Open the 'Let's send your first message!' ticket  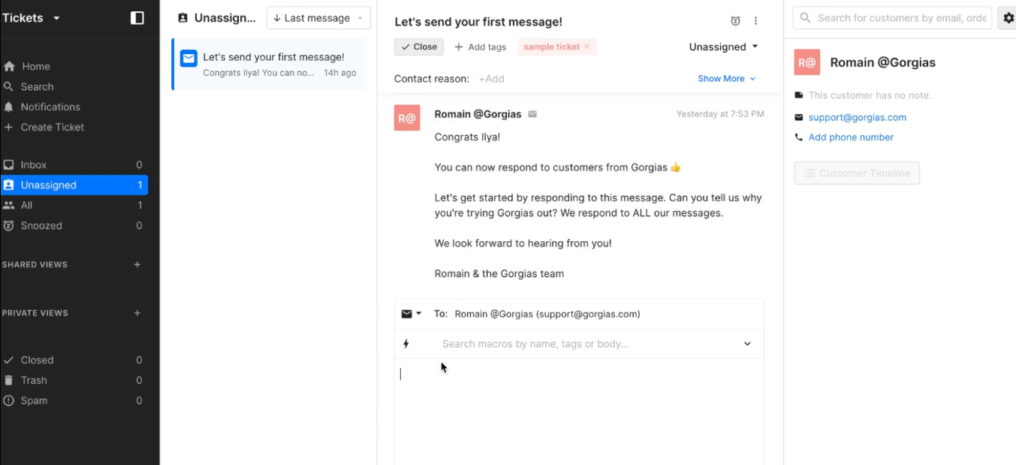[x=269, y=65]
